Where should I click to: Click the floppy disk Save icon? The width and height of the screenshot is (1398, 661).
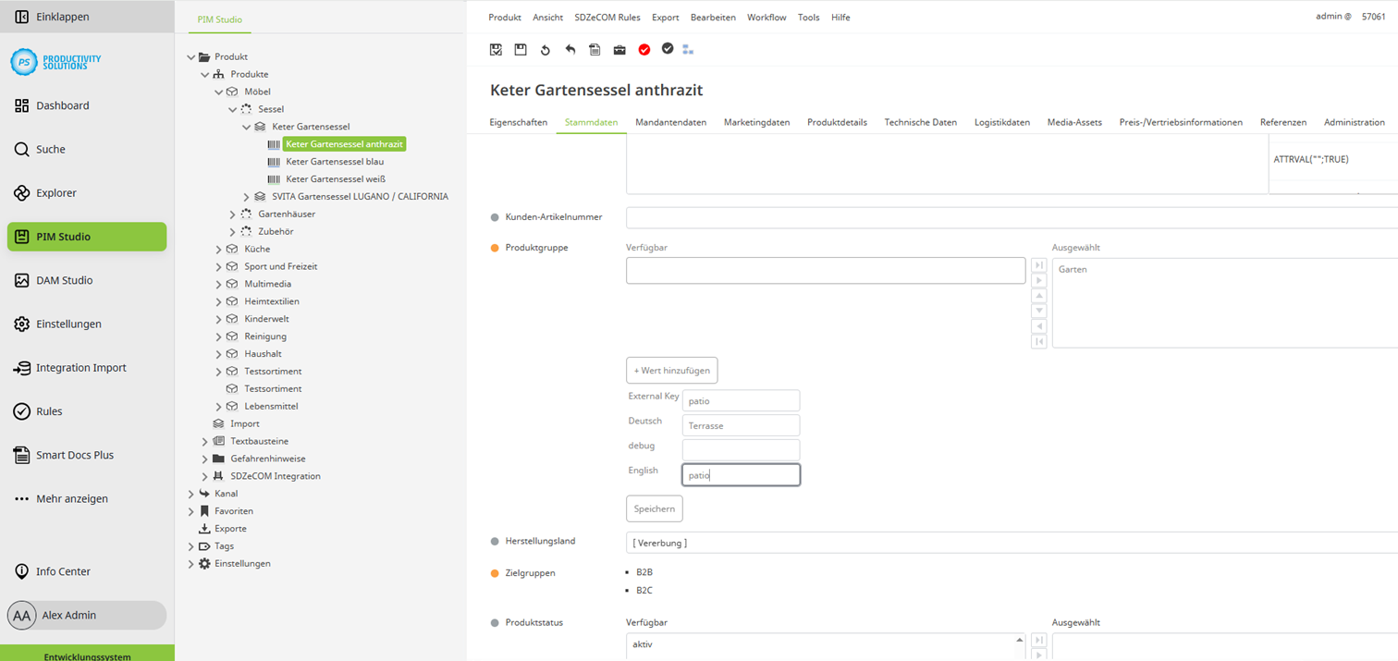(520, 49)
